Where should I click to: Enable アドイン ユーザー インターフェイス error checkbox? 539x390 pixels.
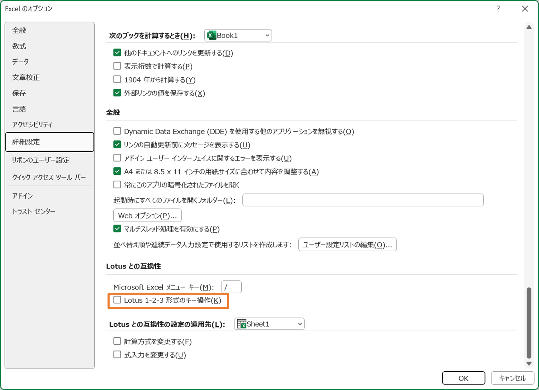pyautogui.click(x=117, y=158)
